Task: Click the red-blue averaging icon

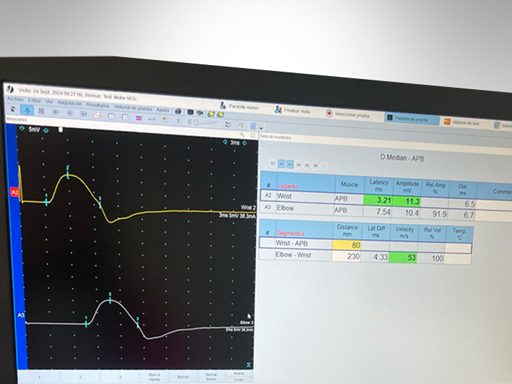Action: (x=139, y=118)
